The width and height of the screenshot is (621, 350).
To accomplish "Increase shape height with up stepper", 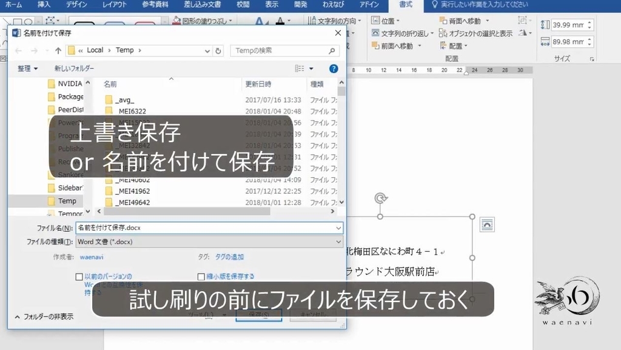I will click(589, 22).
